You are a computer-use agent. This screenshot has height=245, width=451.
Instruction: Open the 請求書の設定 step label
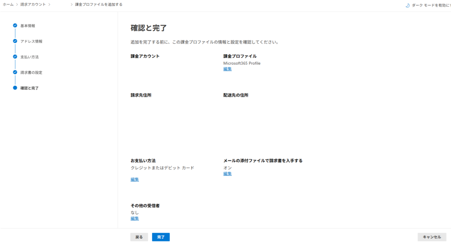(31, 72)
